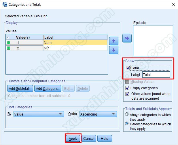Click inside the Exclude list box
The image size is (178, 145).
click(x=153, y=41)
